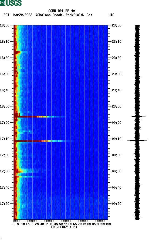Click the largest seismogram spike near 00:11

coord(137,140)
